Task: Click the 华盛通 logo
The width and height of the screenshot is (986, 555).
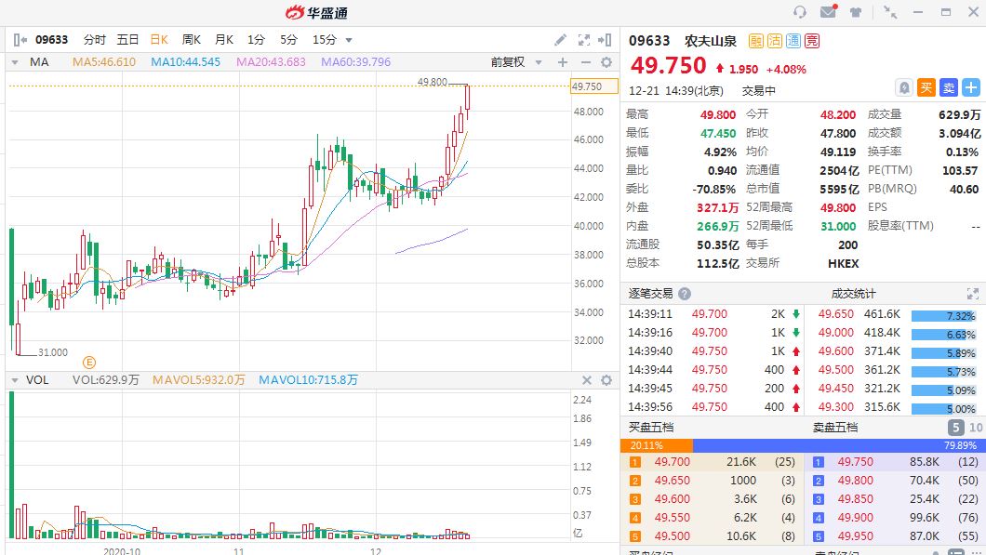Action: [316, 13]
